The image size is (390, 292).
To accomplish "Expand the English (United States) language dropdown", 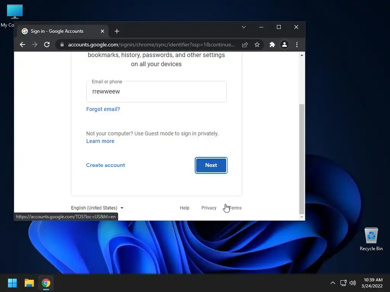I will click(x=97, y=208).
